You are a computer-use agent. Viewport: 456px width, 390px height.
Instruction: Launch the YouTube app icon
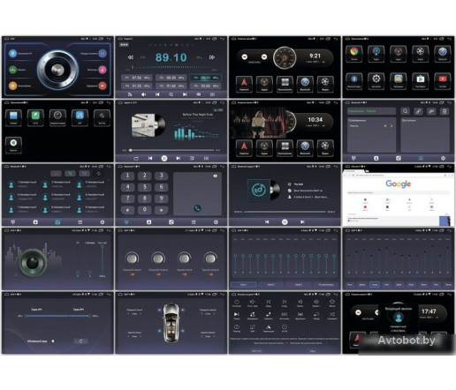click(443, 80)
